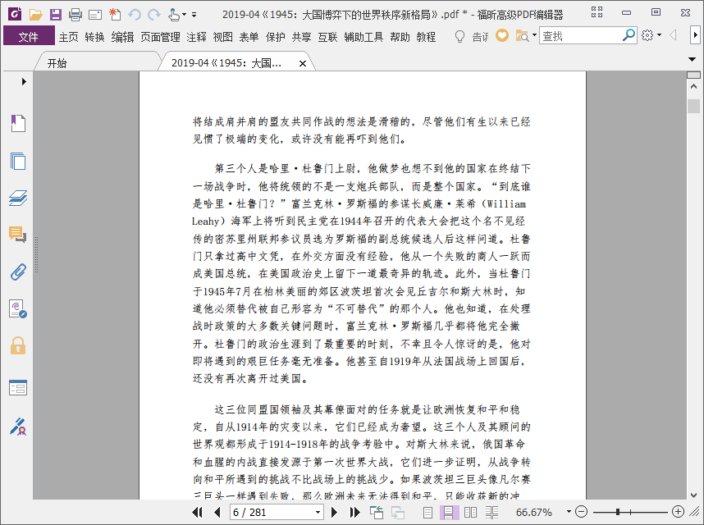This screenshot has height=525, width=704.
Task: Open the form fields panel icon
Action: [x=18, y=388]
